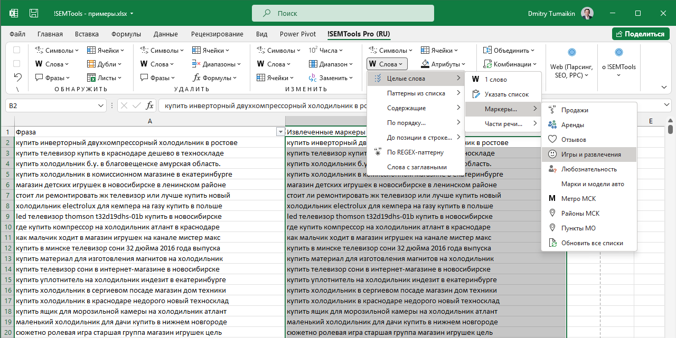
Task: Select column A header
Action: click(x=150, y=121)
